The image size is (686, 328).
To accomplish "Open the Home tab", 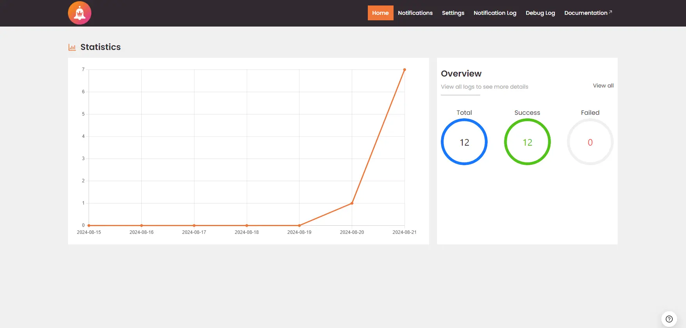I will [x=380, y=13].
